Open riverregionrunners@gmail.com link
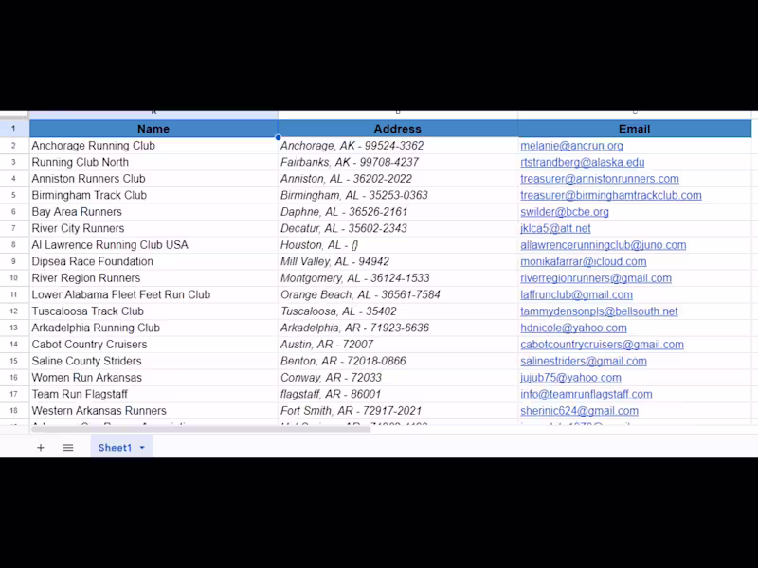 [x=596, y=278]
